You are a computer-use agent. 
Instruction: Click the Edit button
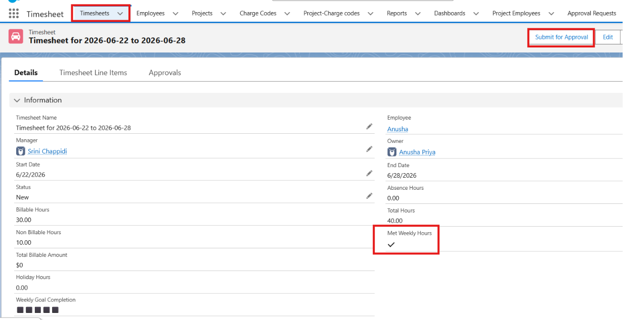coord(608,37)
